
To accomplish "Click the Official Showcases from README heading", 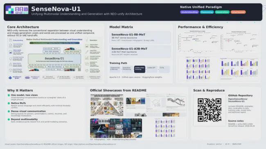I will tap(118, 90).
